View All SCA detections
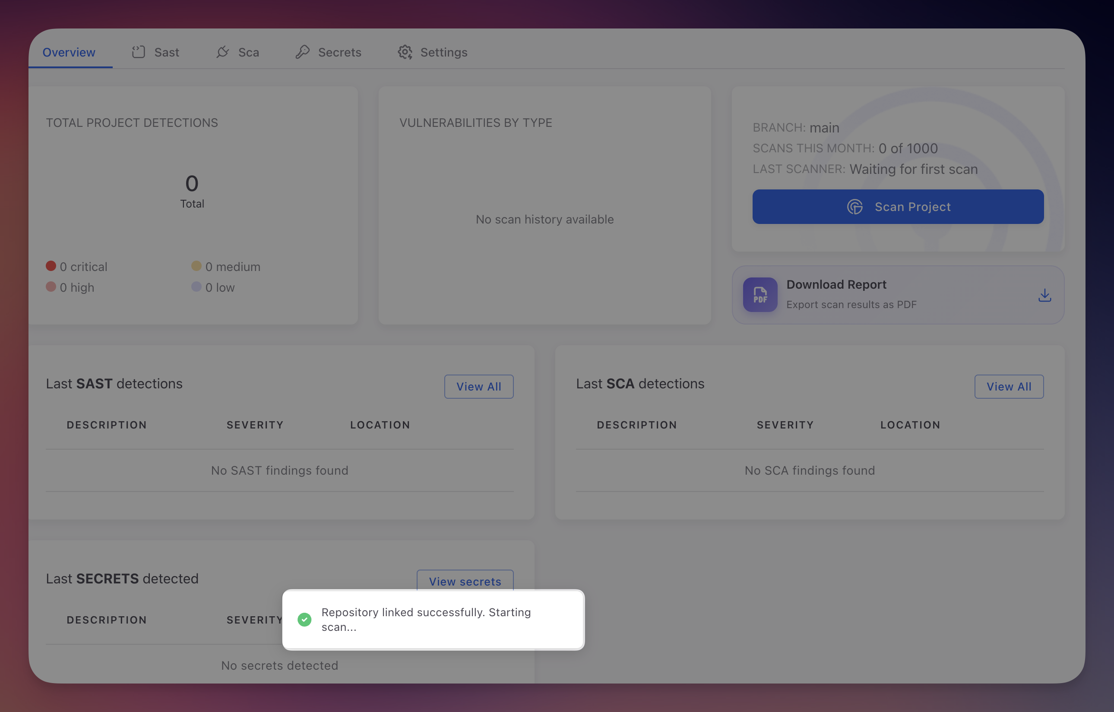 (x=1009, y=387)
